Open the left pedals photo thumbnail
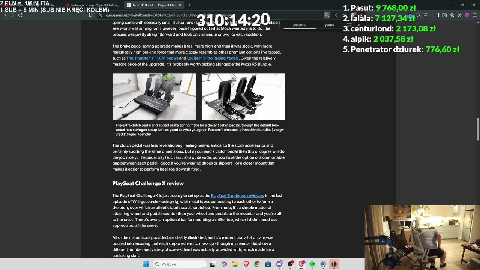The width and height of the screenshot is (480, 270). coord(154,97)
